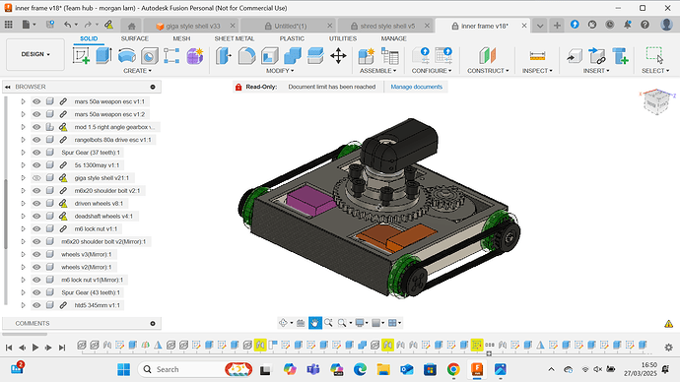Switch to the SHEET METAL tab
680x382 pixels.
pos(235,38)
